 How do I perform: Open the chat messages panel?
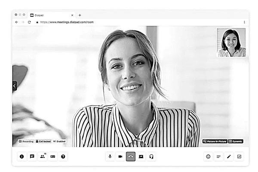[x=32, y=157]
